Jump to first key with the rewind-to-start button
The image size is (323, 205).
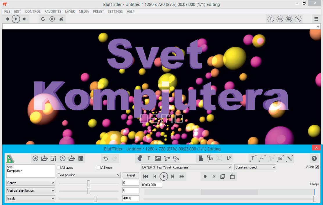pyautogui.click(x=146, y=176)
